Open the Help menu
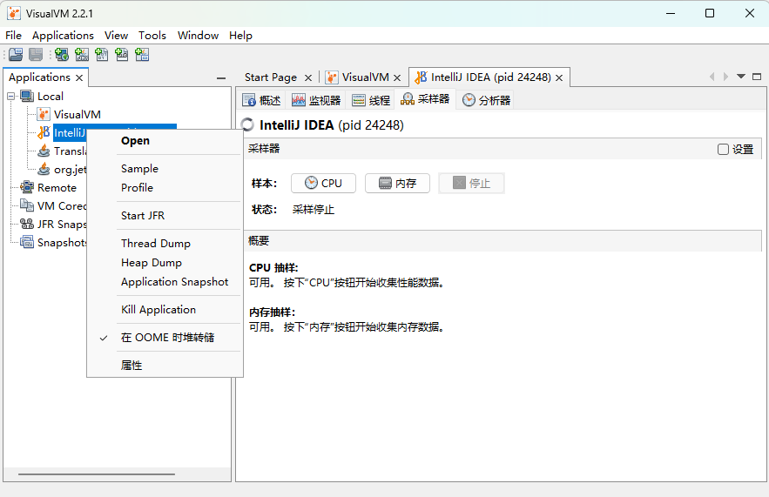769x497 pixels. click(x=240, y=36)
